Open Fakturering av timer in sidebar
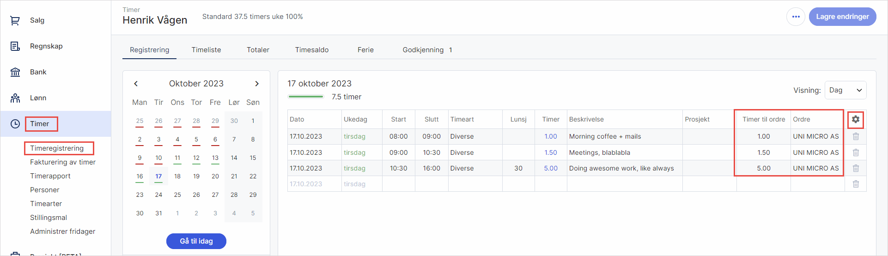The width and height of the screenshot is (888, 256). tap(63, 162)
